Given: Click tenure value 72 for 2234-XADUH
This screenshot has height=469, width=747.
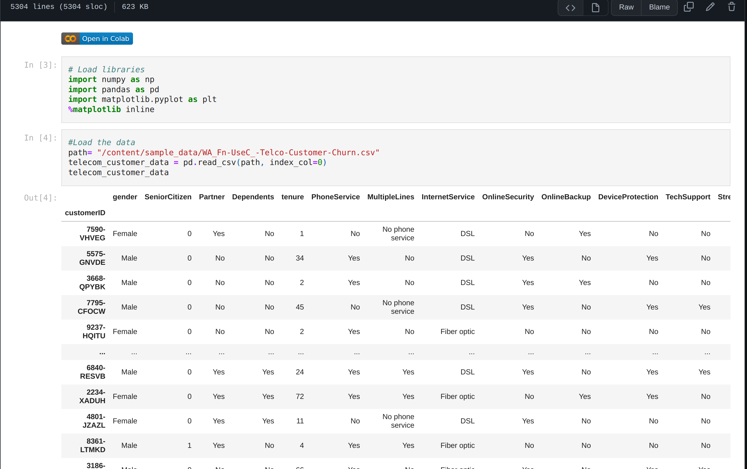Looking at the screenshot, I should coord(300,396).
